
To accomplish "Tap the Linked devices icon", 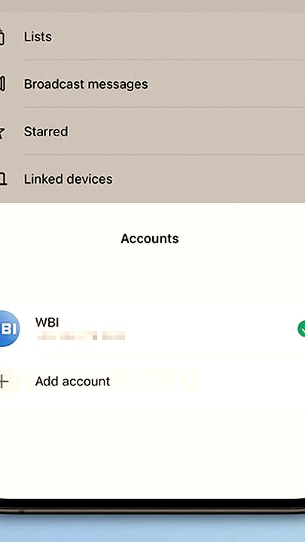I will (3, 180).
